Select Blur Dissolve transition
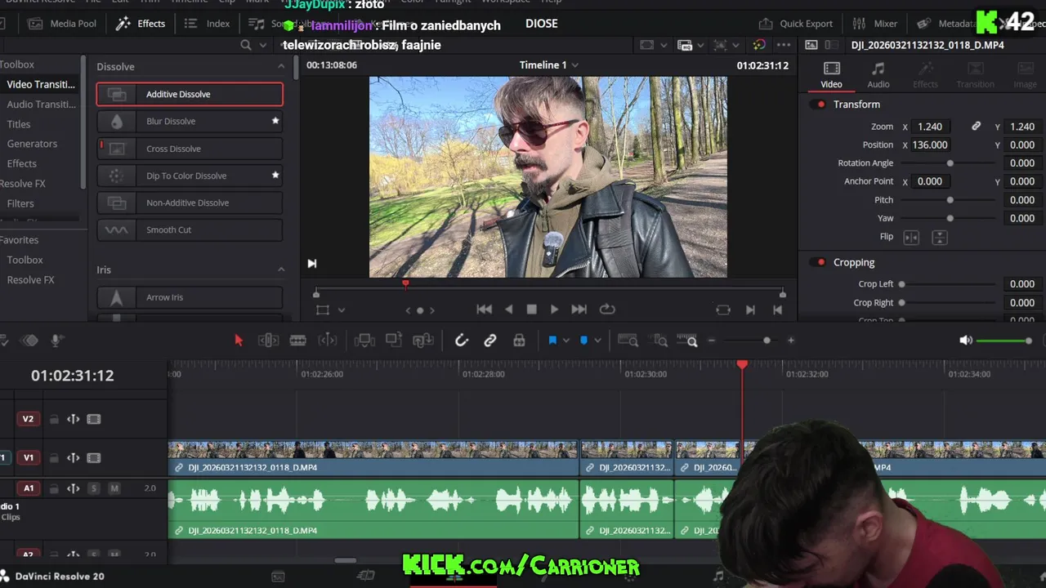Image resolution: width=1046 pixels, height=588 pixels. pos(190,121)
